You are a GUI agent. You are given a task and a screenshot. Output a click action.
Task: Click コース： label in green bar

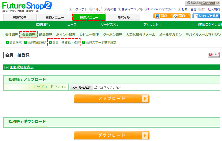click(73, 25)
